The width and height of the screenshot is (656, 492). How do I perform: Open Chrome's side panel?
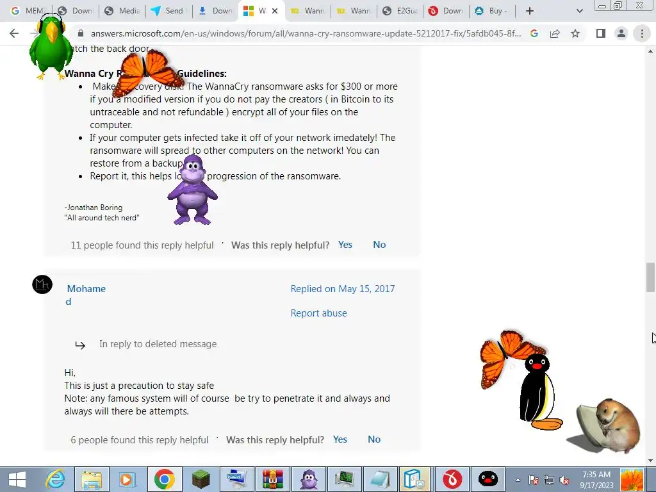click(601, 33)
